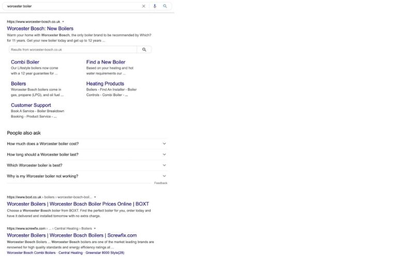This screenshot has width=414, height=258.
Task: Clear the search query with X icon
Action: (x=144, y=6)
